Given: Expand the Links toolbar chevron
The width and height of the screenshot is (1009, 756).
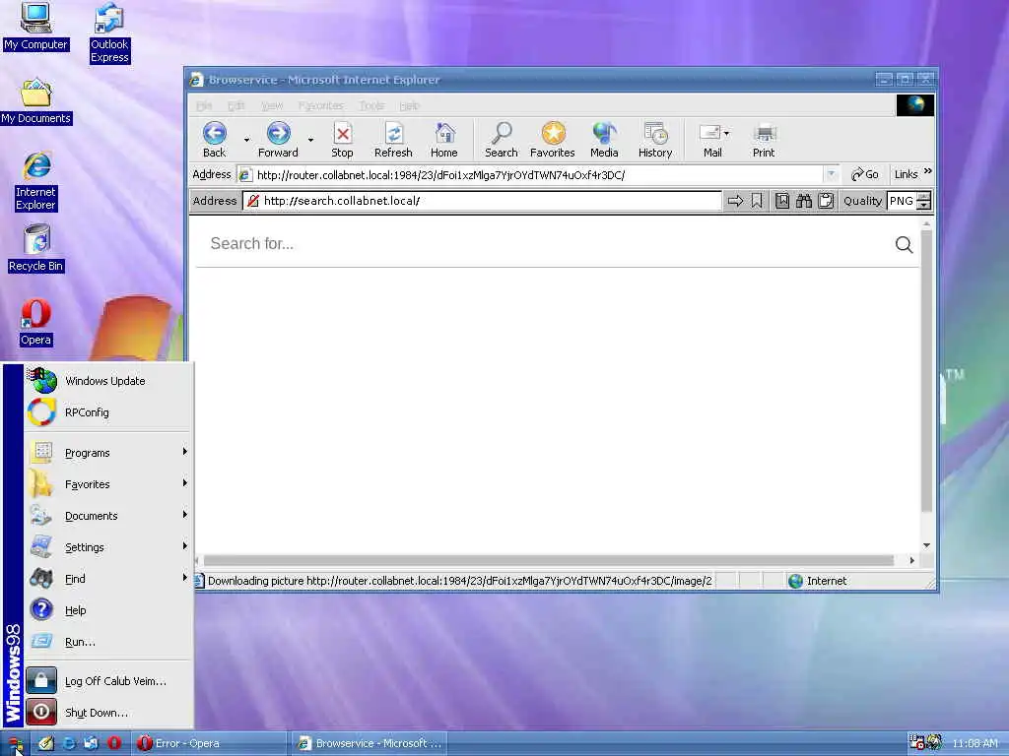Looking at the screenshot, I should 927,171.
